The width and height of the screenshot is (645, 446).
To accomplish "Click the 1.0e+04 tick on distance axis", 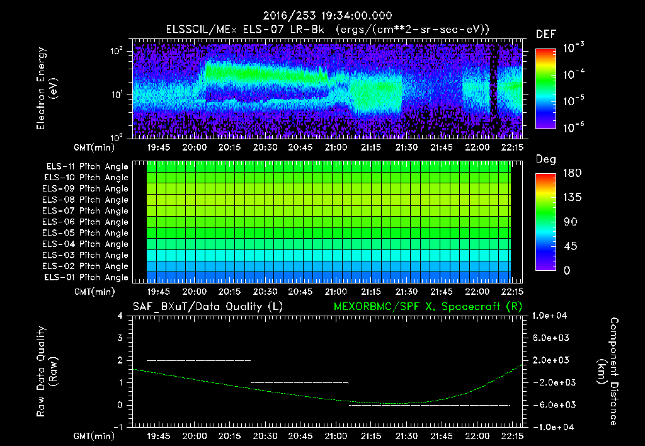I will 549,316.
